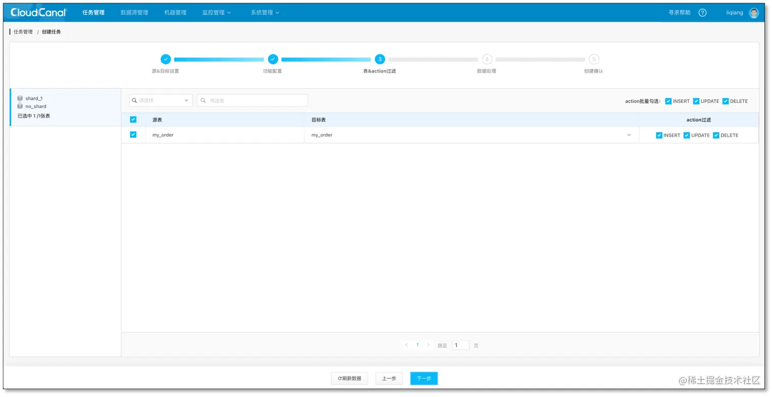Click step 5 circle in progress bar
This screenshot has height=397, width=772.
tap(594, 59)
